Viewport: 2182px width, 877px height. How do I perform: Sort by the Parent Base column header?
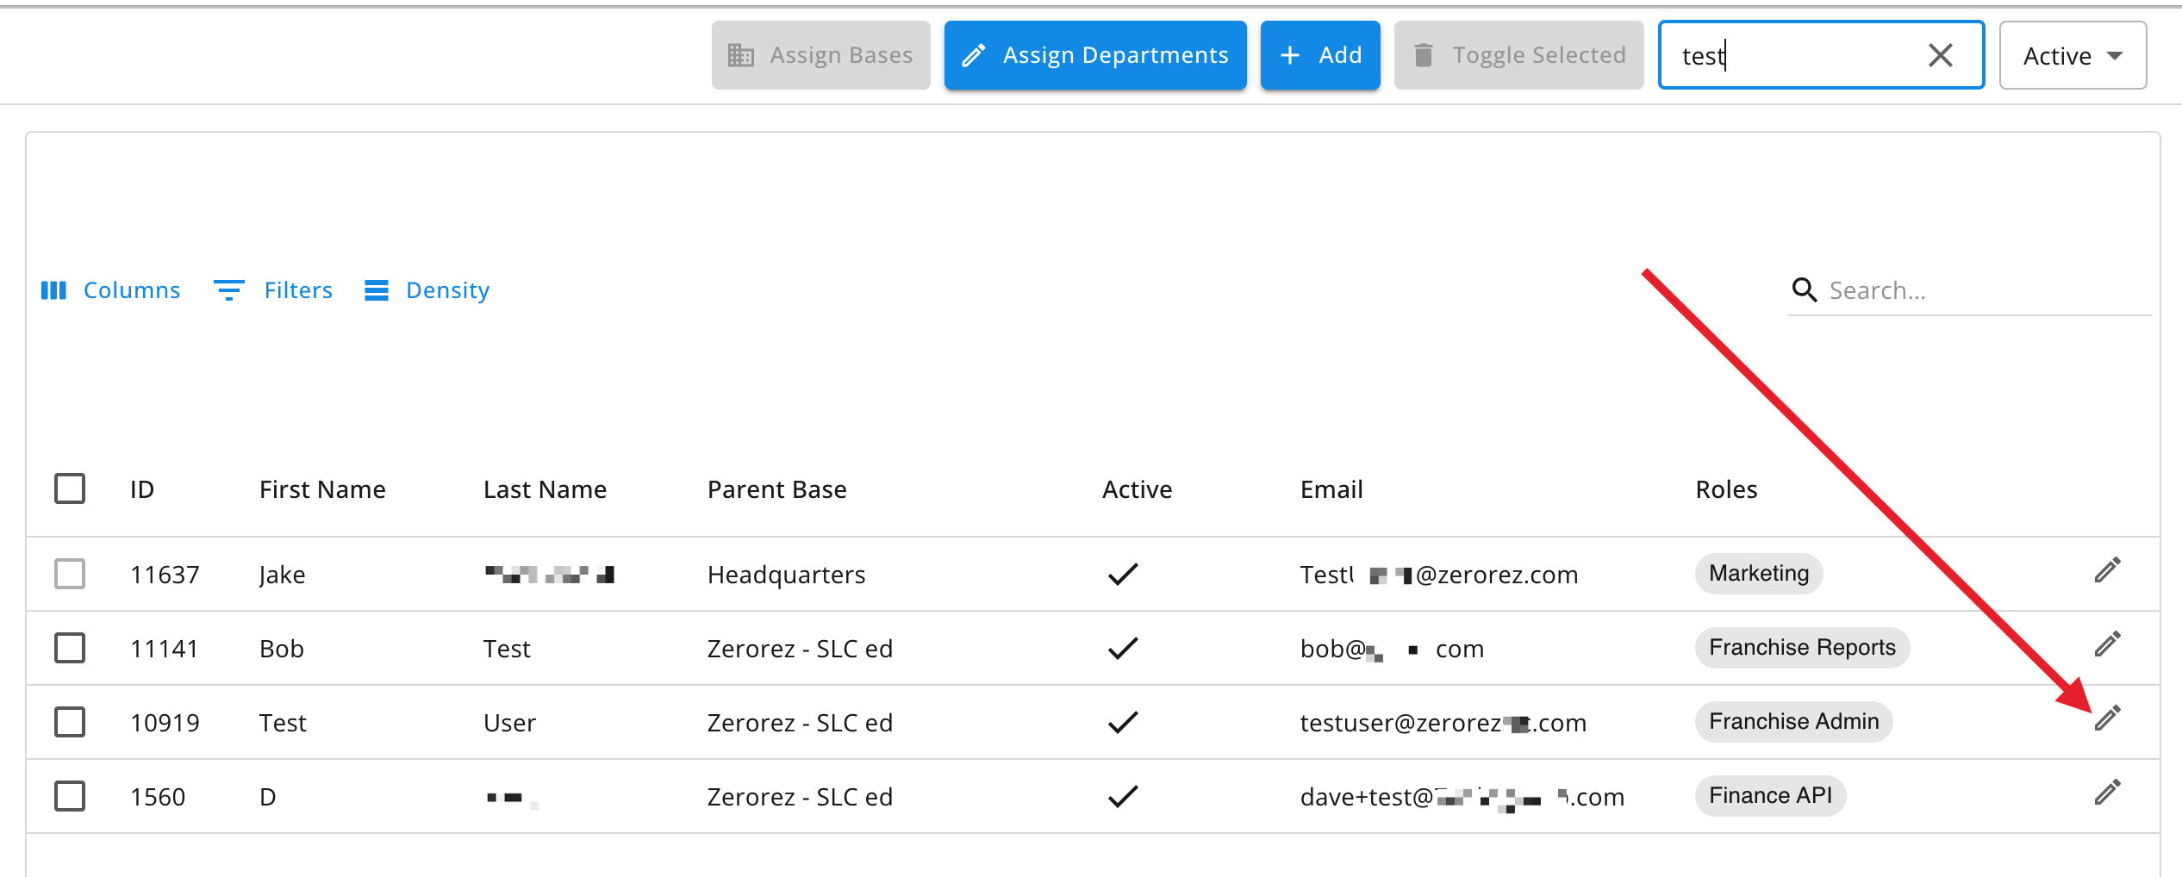776,489
